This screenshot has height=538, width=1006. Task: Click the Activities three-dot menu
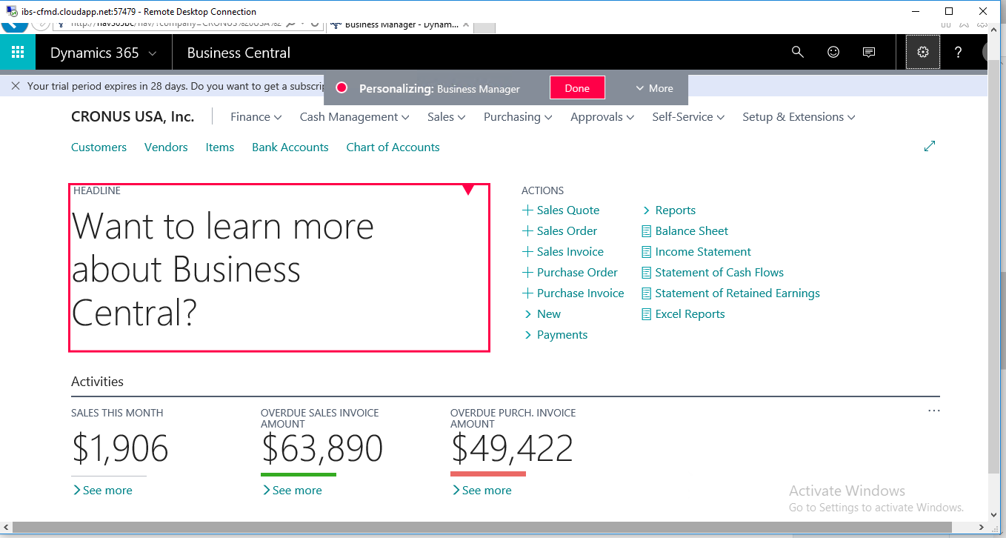(x=933, y=411)
